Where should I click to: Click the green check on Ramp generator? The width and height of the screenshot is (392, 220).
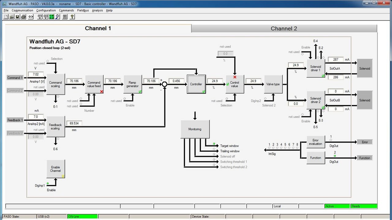pyautogui.click(x=140, y=91)
